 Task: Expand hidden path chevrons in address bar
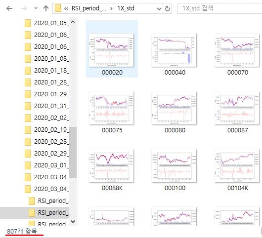point(66,8)
